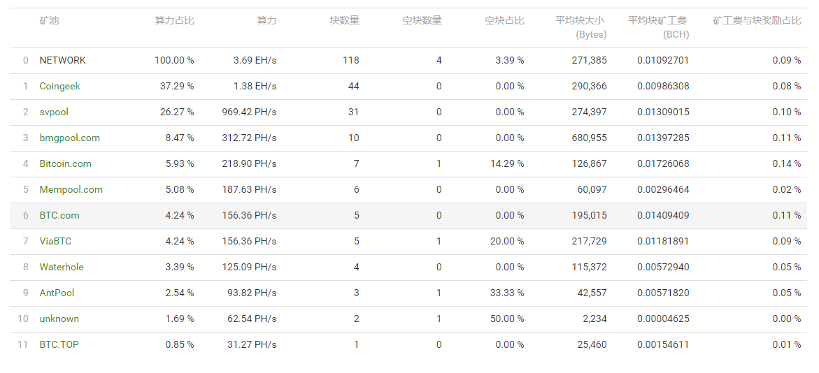Open the Mempool.com pool link

[x=71, y=189]
